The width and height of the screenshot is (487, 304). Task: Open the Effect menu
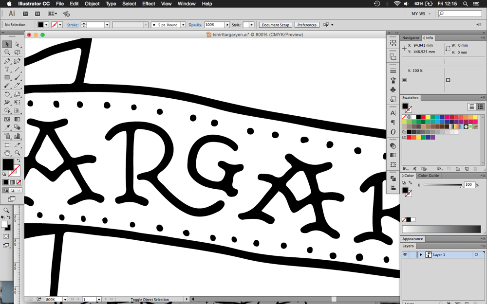coord(149,4)
